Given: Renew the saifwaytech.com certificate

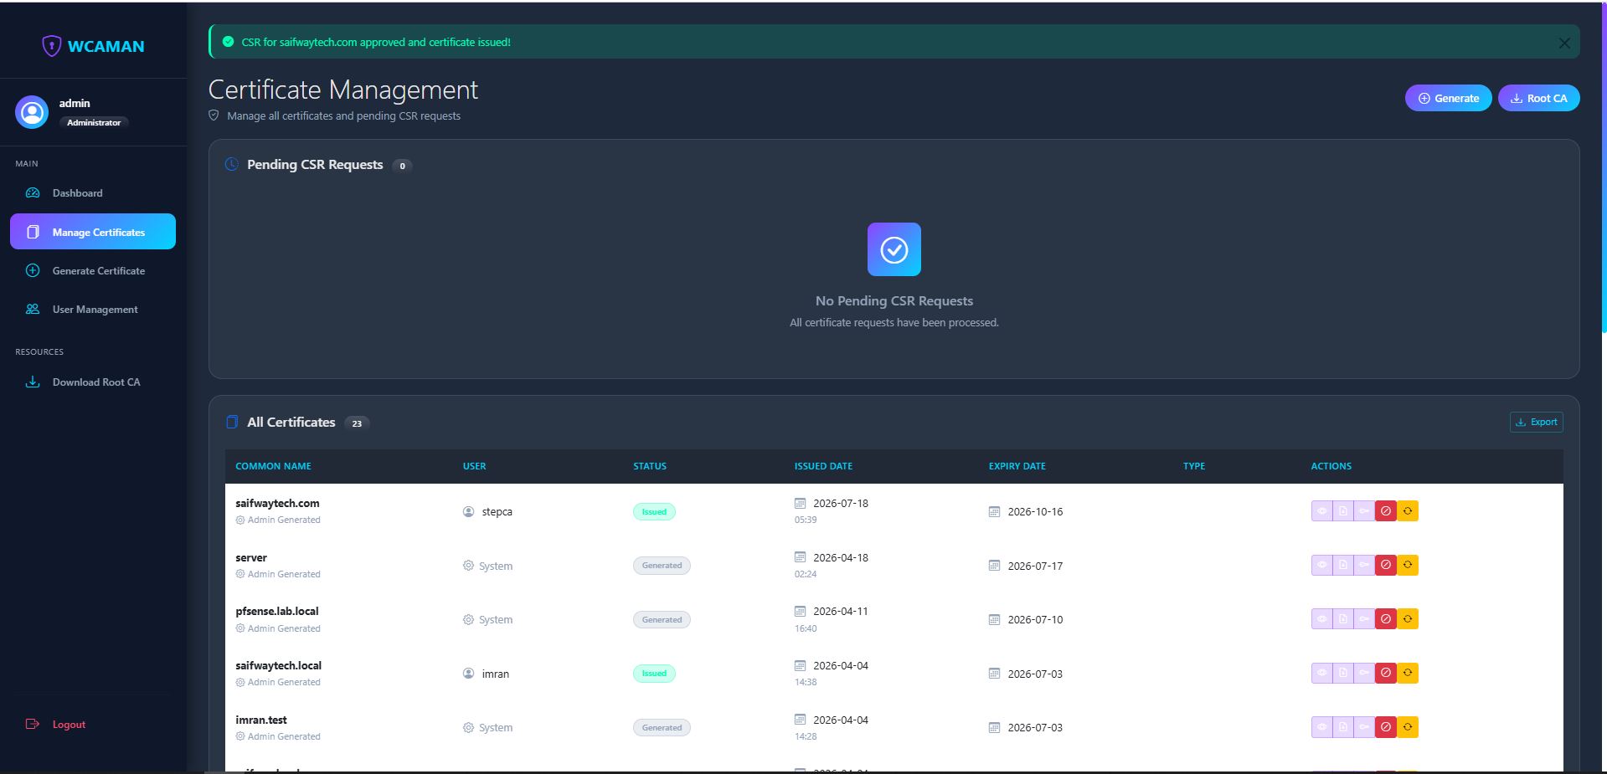Looking at the screenshot, I should coord(1408,511).
